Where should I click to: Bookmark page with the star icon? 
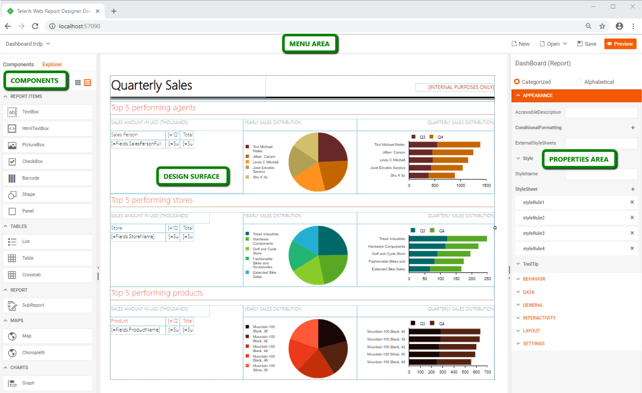tap(602, 26)
